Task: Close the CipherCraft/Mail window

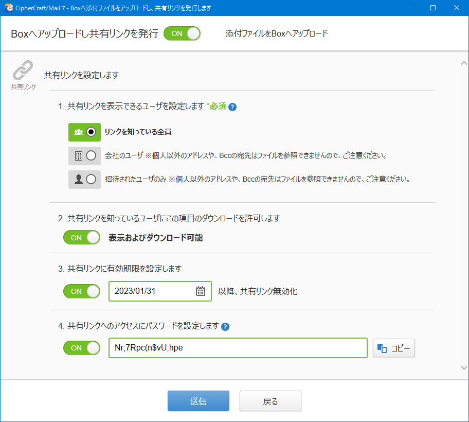Action: click(x=457, y=8)
